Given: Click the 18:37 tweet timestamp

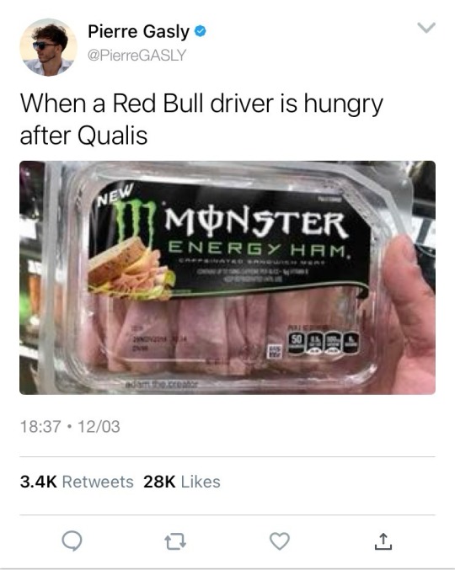Looking at the screenshot, I should 40,426.
